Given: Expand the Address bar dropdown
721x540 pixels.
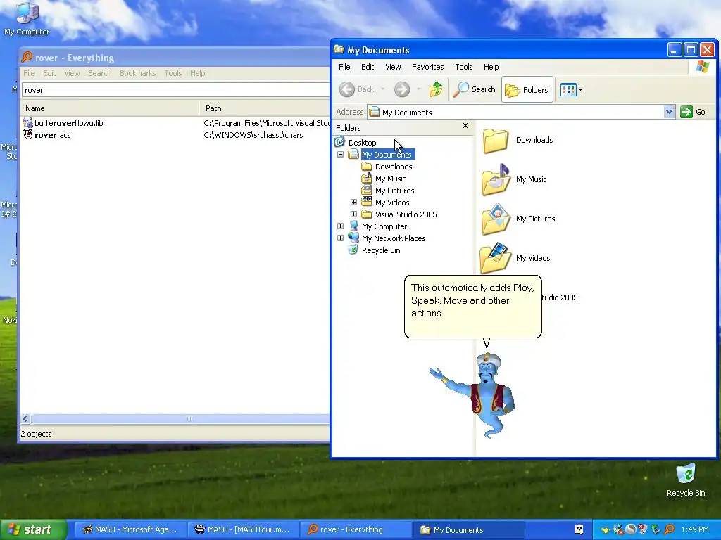Looking at the screenshot, I should click(x=669, y=112).
